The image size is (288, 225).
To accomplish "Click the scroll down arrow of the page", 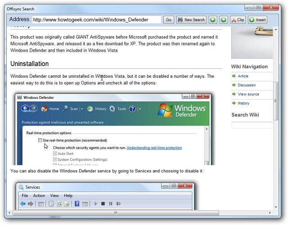I will click(276, 207).
